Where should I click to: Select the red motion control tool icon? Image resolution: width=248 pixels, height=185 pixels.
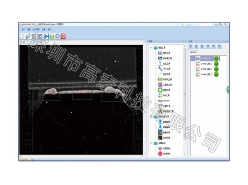click(160, 154)
